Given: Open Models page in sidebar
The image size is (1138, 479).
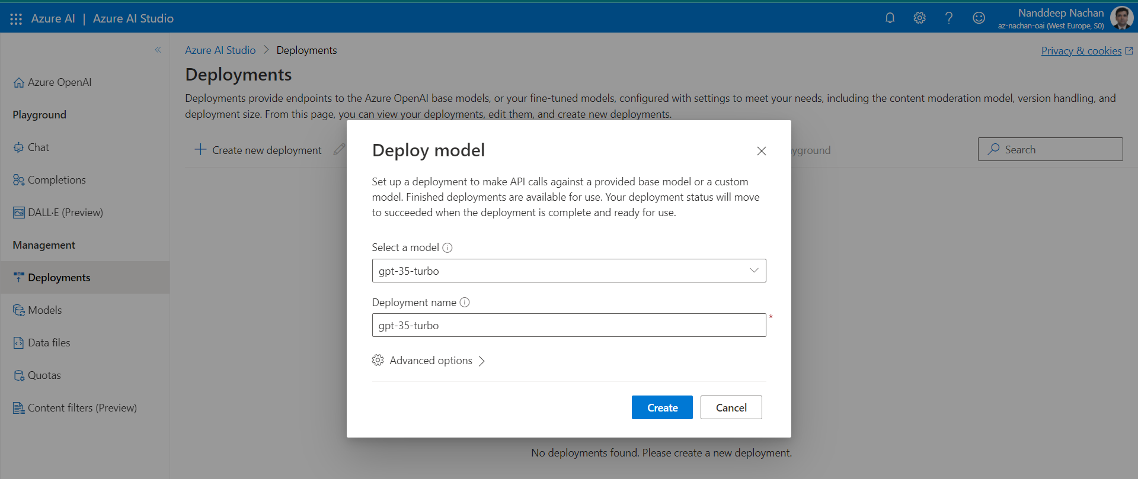Looking at the screenshot, I should tap(44, 310).
